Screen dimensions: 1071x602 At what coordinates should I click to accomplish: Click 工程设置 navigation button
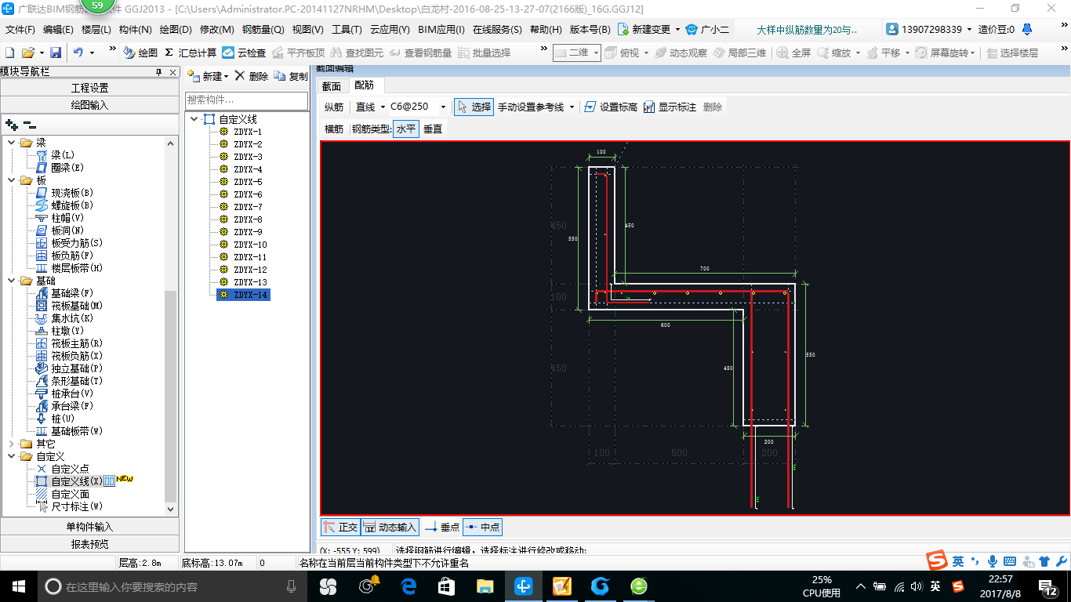pos(89,88)
